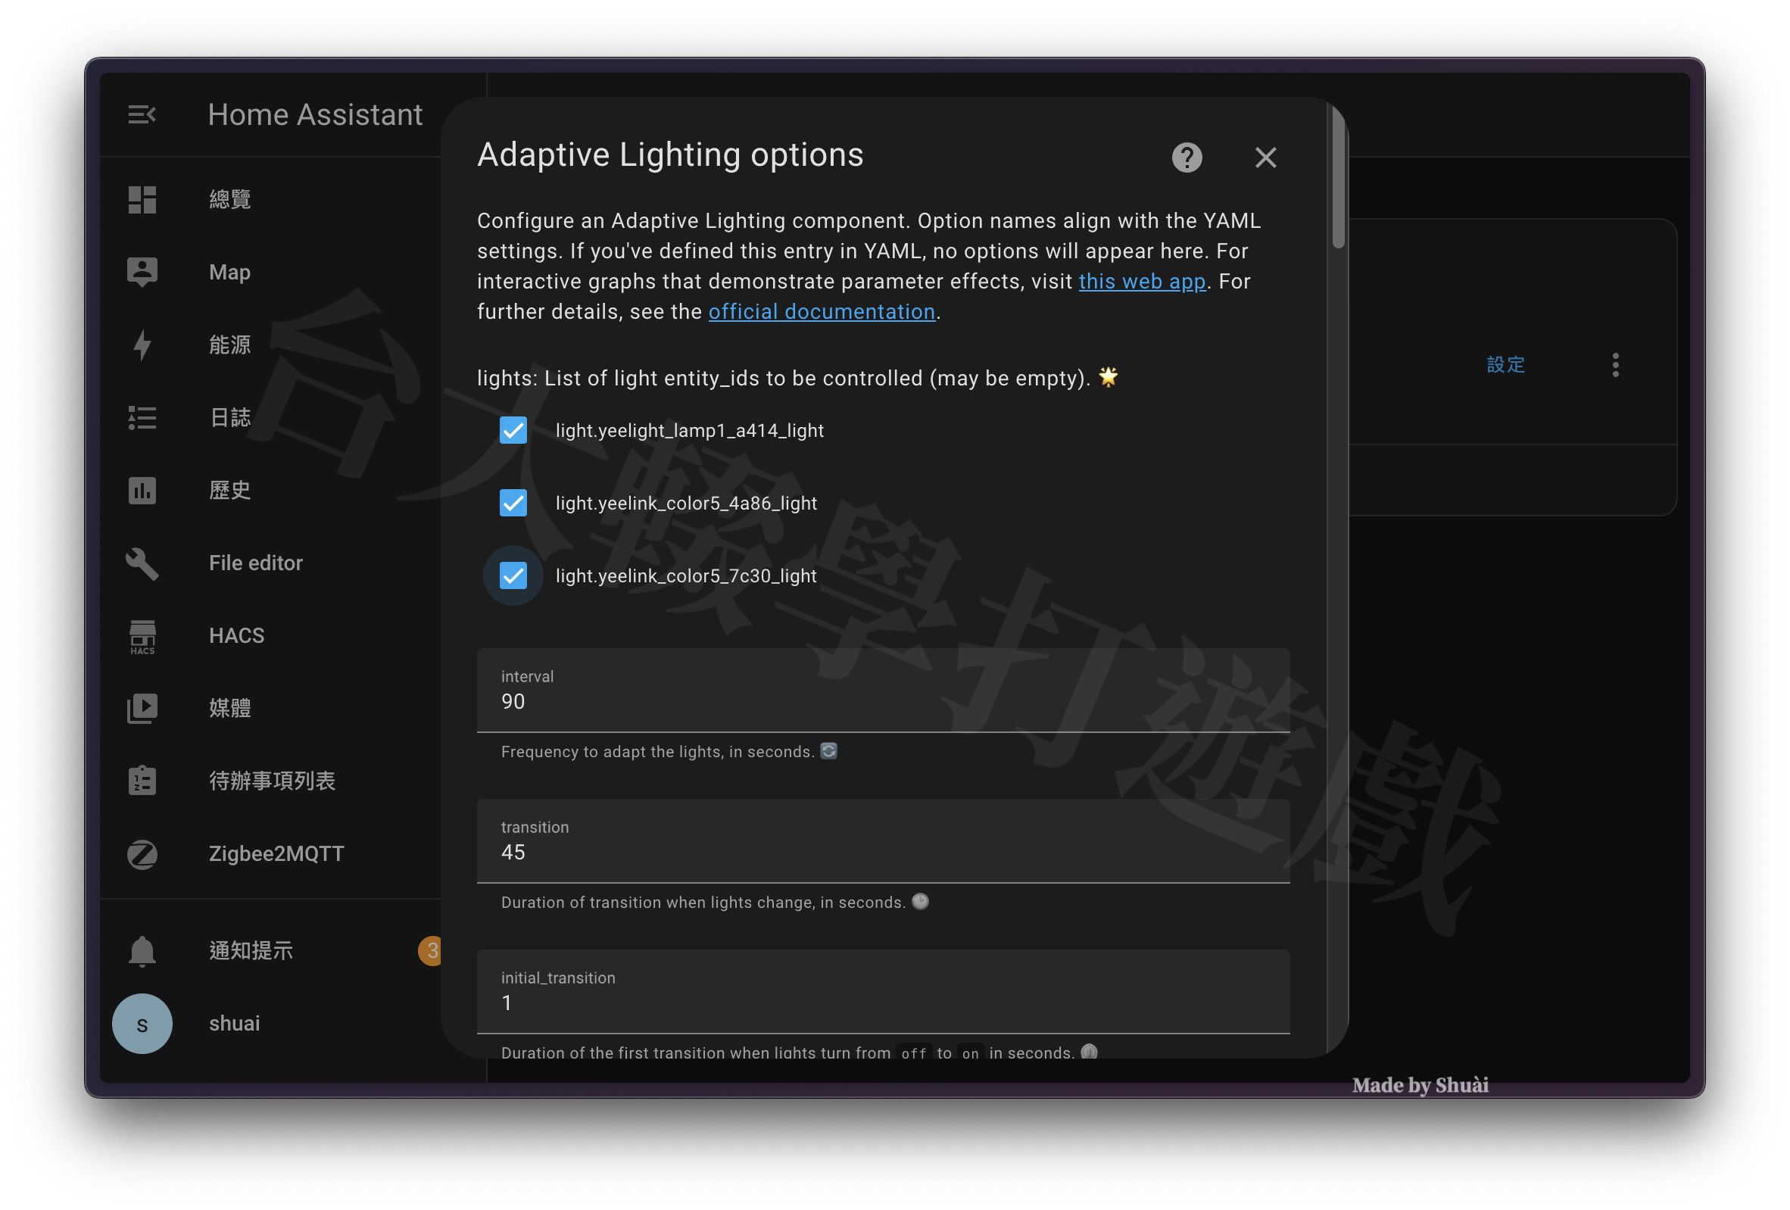Click the notifications bell icon
Image resolution: width=1790 pixels, height=1210 pixels.
pos(142,950)
